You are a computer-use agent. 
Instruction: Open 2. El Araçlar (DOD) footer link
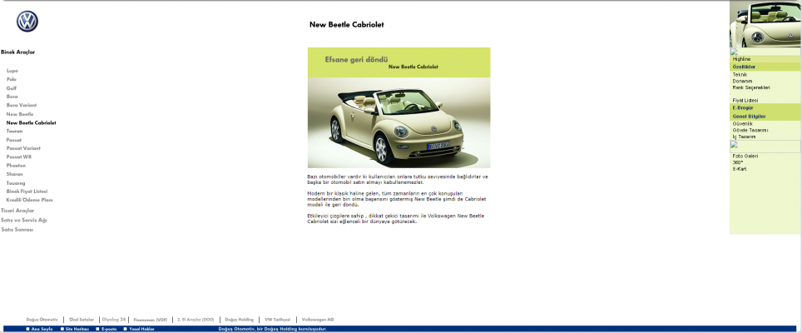click(196, 320)
